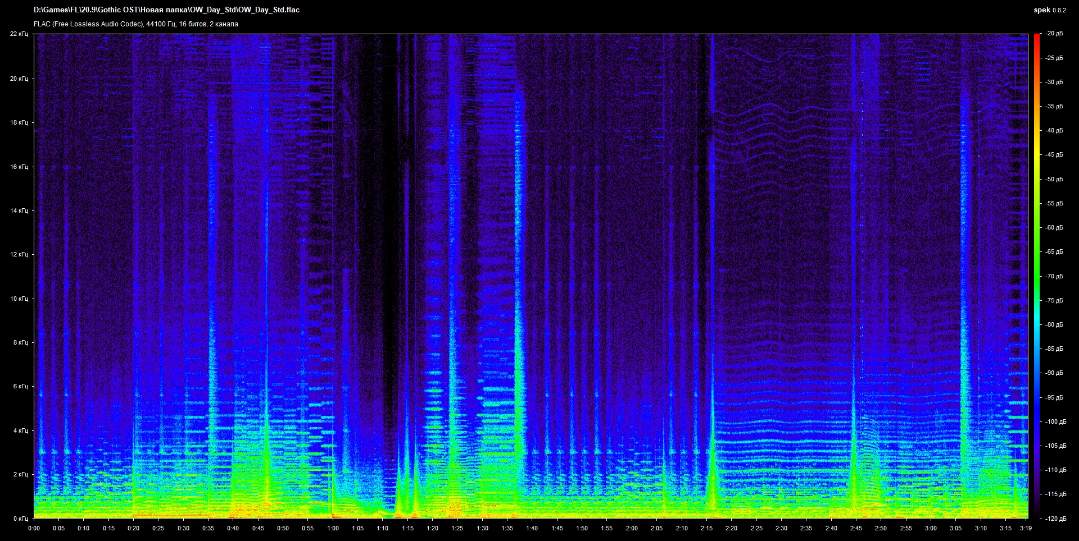Select the 22 кГц frequency axis label
Screen dimensions: 1079x541
pos(20,34)
